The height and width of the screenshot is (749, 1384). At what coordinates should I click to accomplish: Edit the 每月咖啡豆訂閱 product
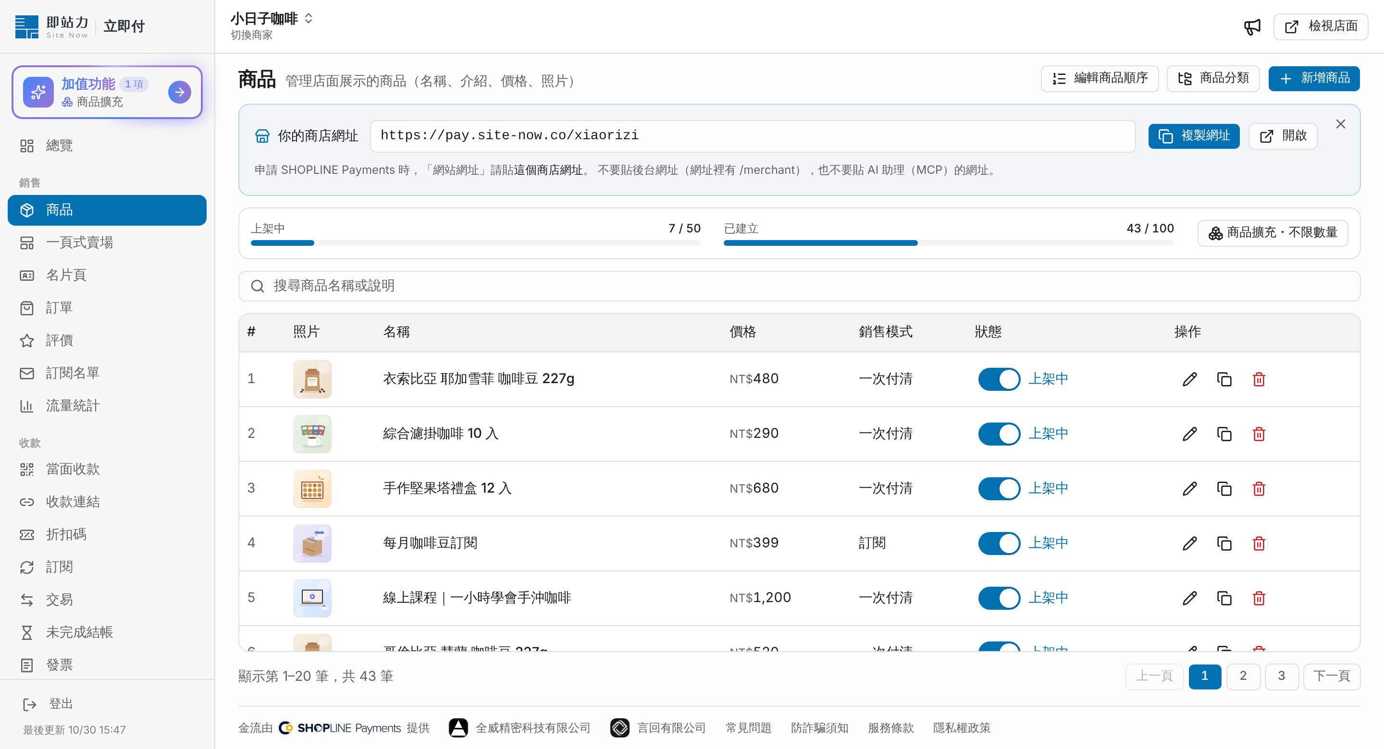[1189, 544]
